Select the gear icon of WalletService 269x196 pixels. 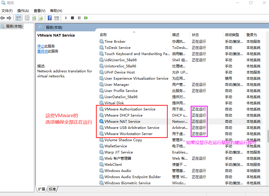pos(101,146)
